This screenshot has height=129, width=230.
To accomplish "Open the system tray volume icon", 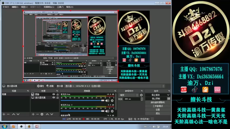I will (154, 127).
